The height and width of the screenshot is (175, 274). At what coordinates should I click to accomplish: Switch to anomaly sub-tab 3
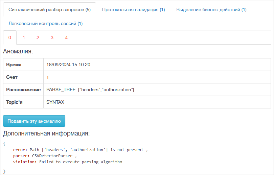[52, 37]
